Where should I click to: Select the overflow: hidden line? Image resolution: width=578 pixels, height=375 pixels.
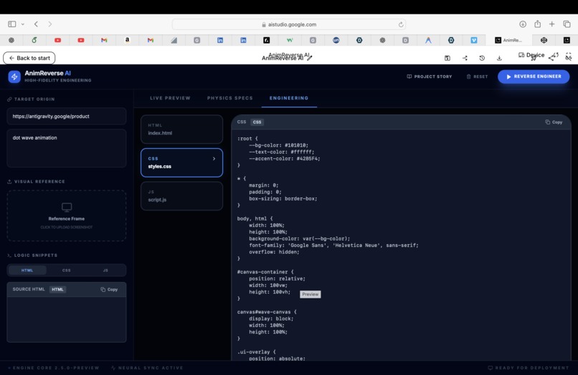pos(274,252)
